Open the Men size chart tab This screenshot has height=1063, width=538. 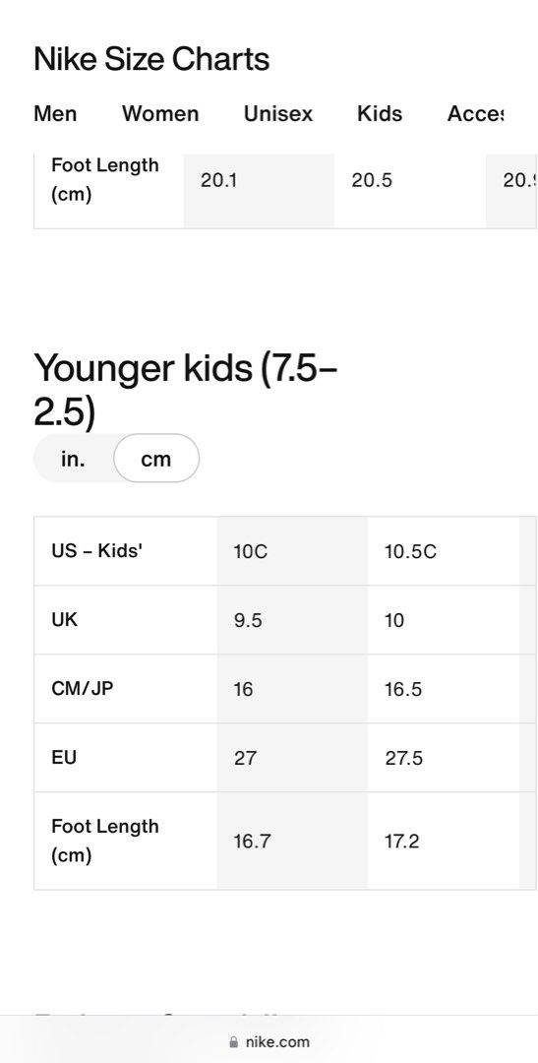[55, 114]
